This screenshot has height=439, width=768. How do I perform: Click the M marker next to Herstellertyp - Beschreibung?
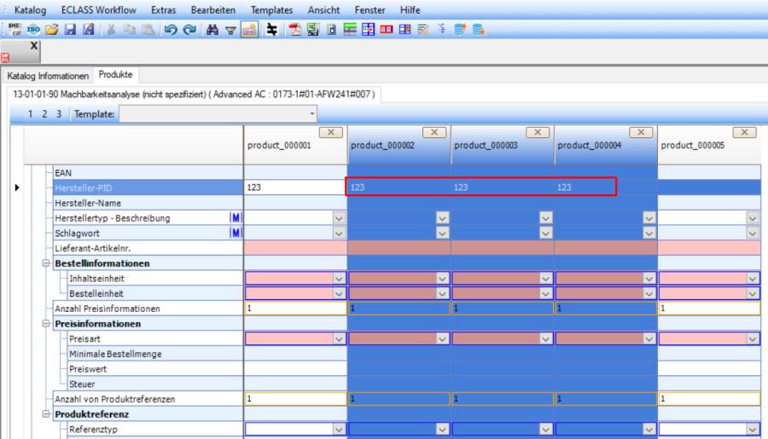pos(236,217)
